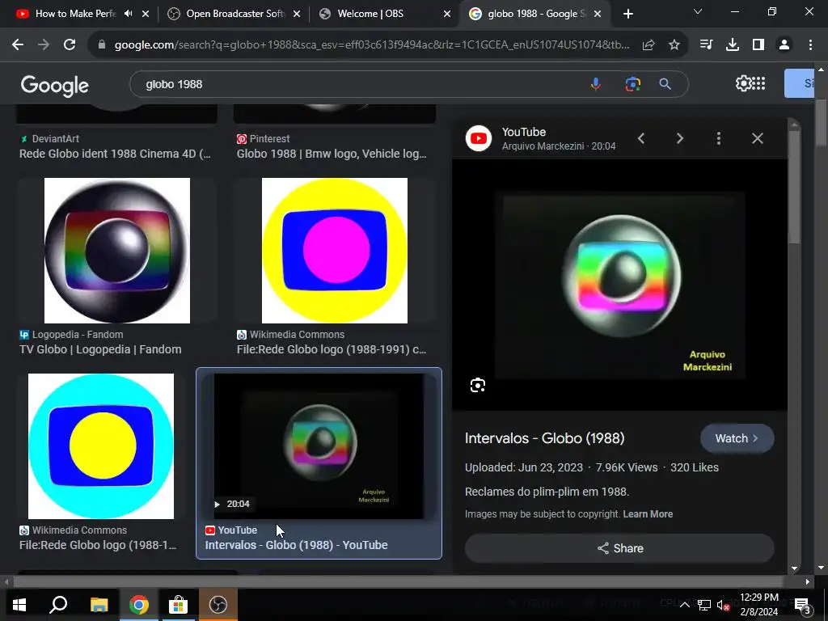828x621 pixels.
Task: Open the media control icon in Chrome toolbar
Action: coord(706,45)
